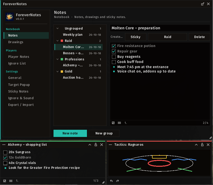Collapse the Raid group in the notes tree

(57, 41)
